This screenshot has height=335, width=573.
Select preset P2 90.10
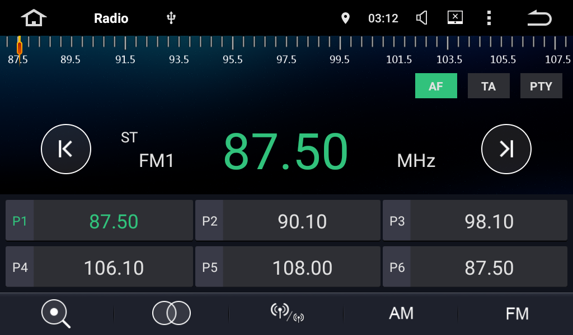coord(288,221)
